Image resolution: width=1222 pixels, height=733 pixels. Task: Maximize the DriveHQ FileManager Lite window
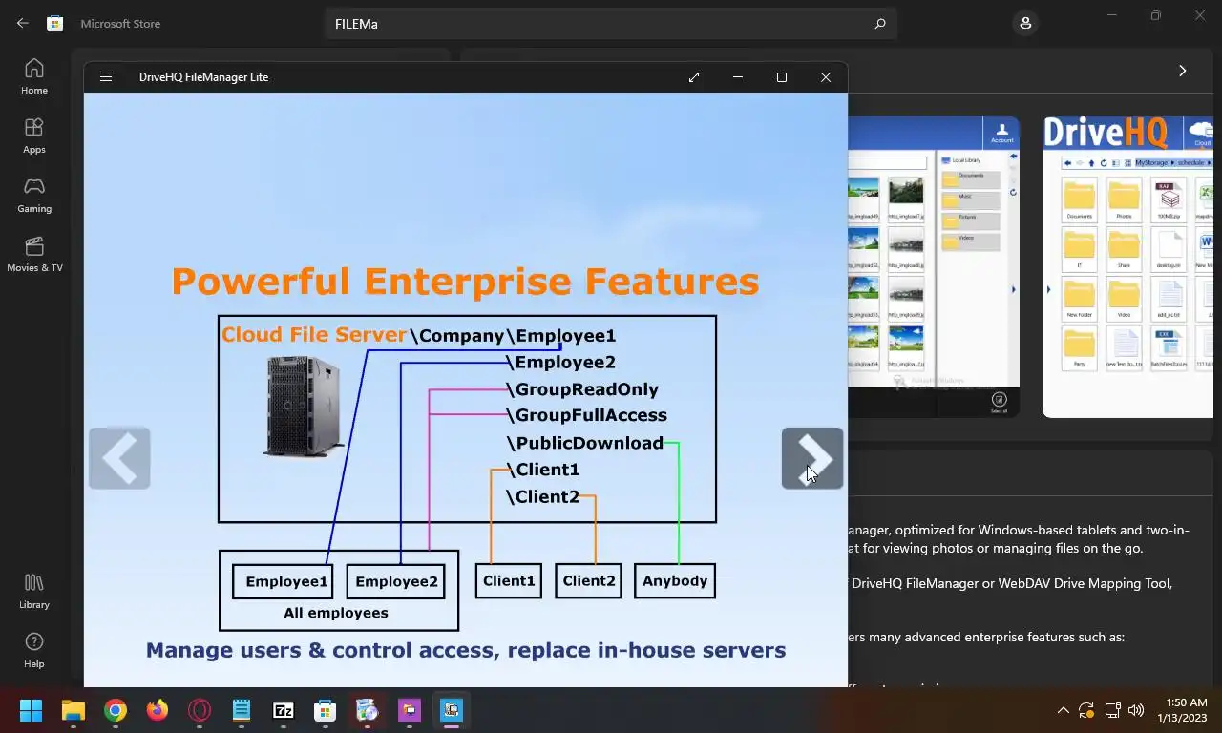pyautogui.click(x=782, y=77)
